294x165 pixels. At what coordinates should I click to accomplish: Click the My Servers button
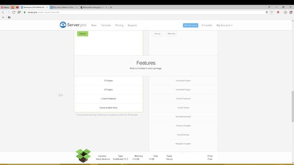[191, 25]
